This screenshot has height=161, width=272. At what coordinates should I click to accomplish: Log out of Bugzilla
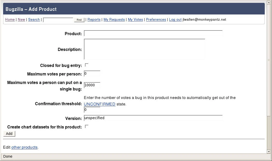[x=175, y=19]
